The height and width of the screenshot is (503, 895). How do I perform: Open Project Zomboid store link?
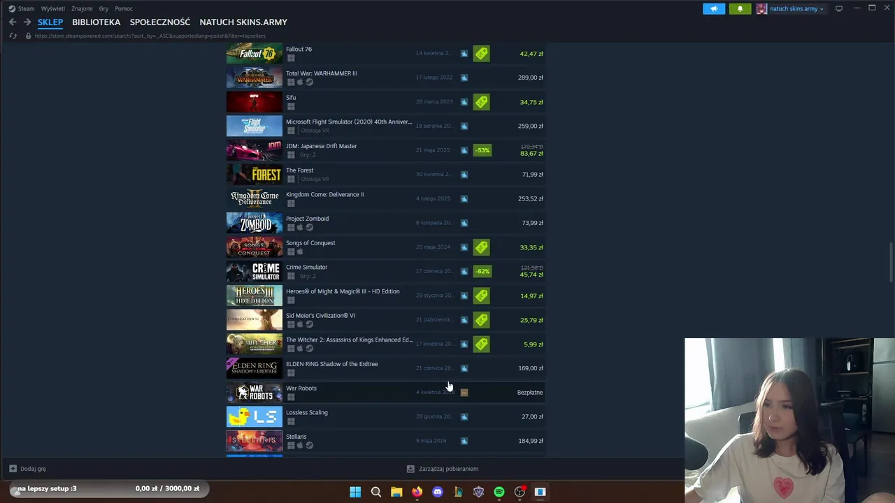307,219
